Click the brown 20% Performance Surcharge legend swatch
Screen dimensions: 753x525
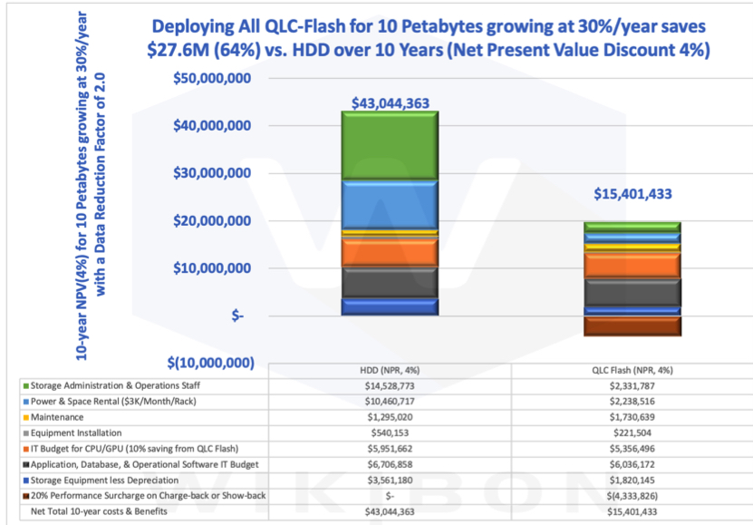coord(26,496)
